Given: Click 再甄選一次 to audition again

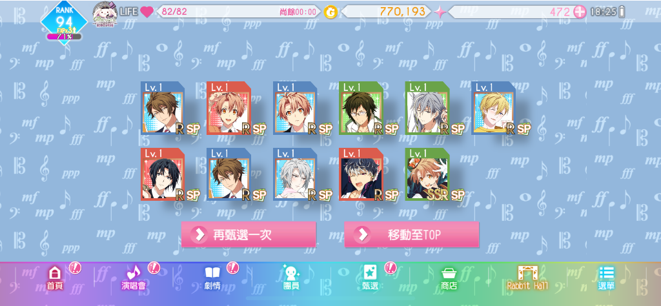Looking at the screenshot, I should tap(249, 234).
